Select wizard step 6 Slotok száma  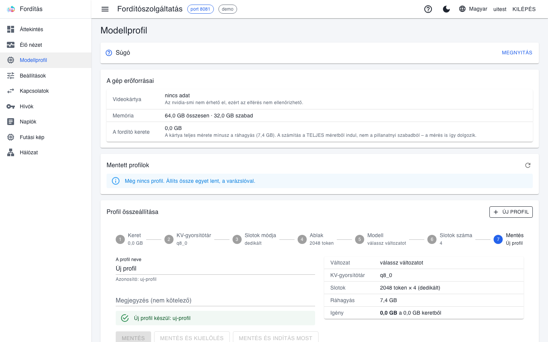click(450, 239)
